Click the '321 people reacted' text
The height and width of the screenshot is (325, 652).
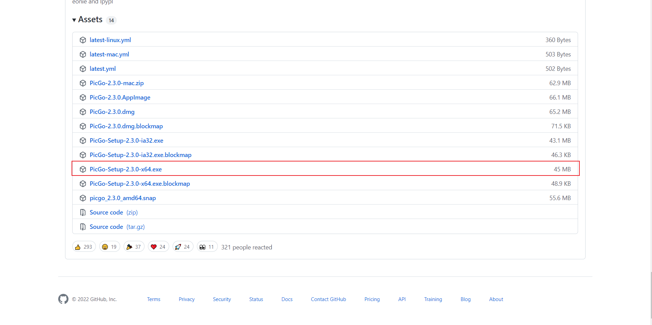(x=247, y=247)
